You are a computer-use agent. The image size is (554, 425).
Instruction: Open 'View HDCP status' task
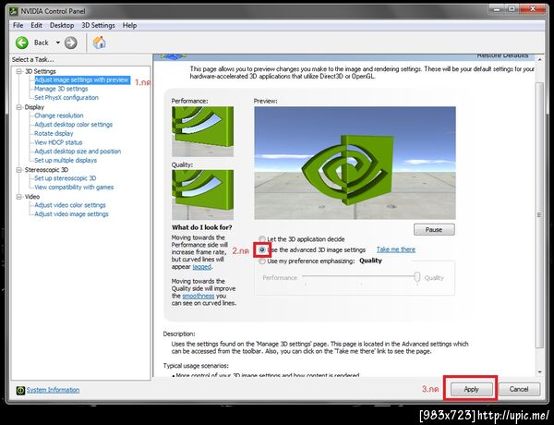tap(58, 142)
